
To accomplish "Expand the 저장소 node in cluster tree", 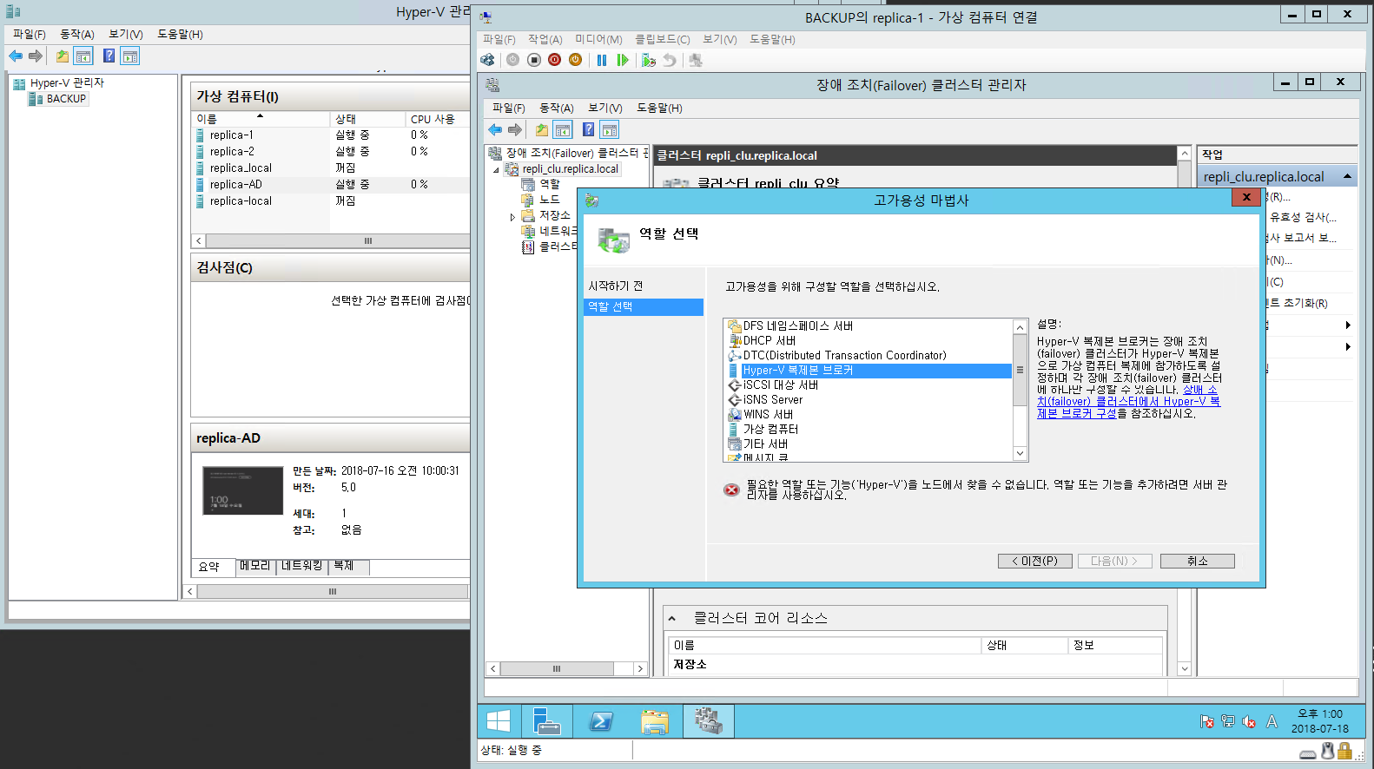I will 512,217.
